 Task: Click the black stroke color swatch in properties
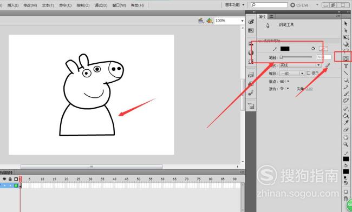285,49
